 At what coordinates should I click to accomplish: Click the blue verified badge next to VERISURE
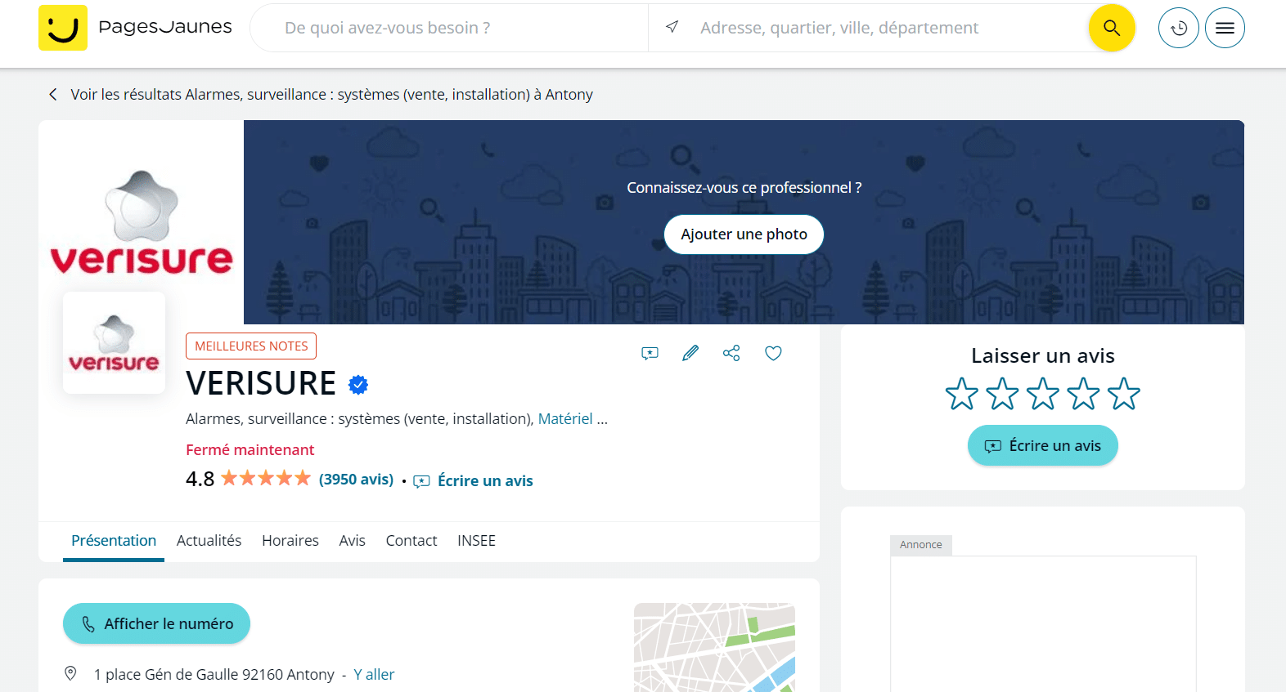tap(358, 385)
